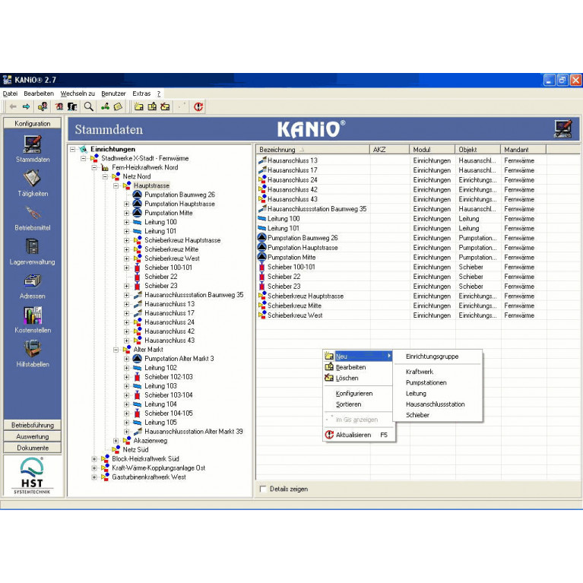Click the Leitung 100 pipe icon in the list
This screenshot has width=583, height=583.
[x=262, y=218]
